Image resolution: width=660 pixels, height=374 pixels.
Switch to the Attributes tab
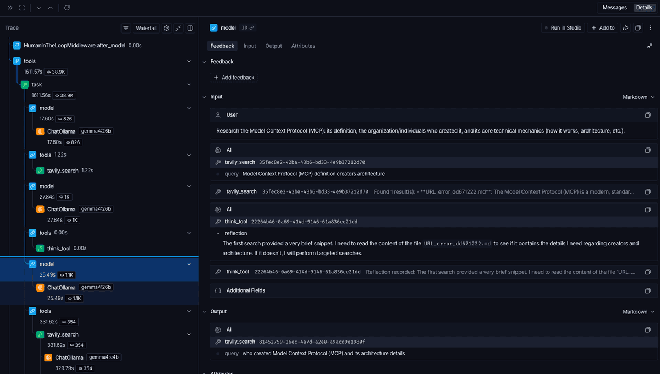click(x=303, y=46)
